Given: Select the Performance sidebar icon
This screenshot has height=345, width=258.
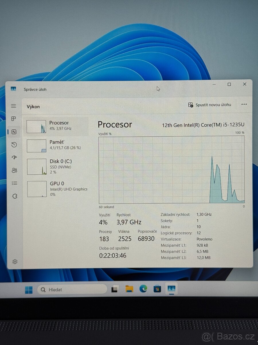Looking at the screenshot, I should coord(14,132).
